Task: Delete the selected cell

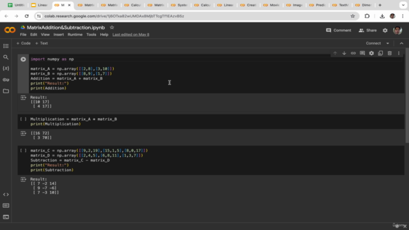Action: (390, 53)
